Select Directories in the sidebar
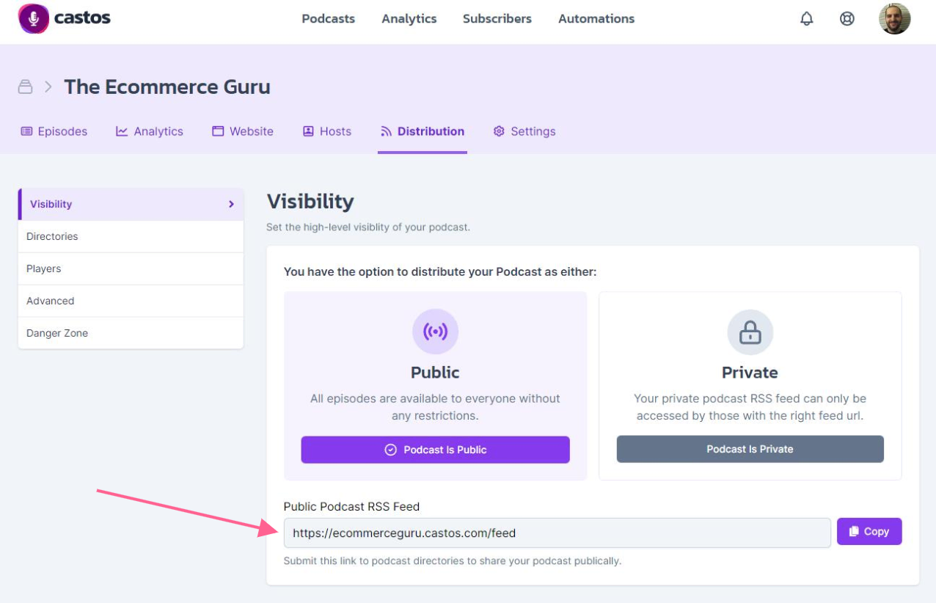The image size is (936, 603). [x=52, y=236]
